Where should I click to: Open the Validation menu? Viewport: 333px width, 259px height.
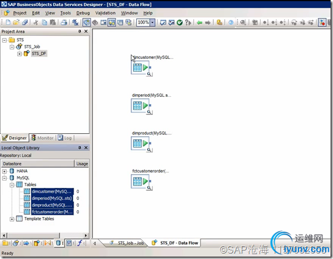click(x=105, y=13)
